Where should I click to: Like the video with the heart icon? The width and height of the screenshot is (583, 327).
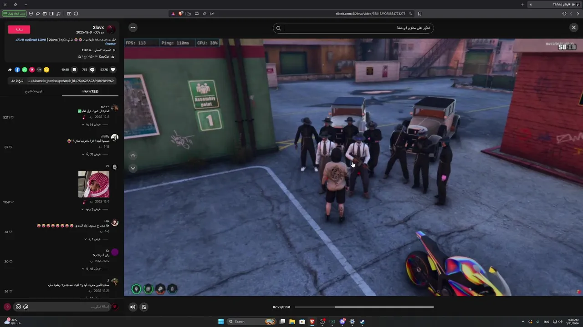tap(113, 70)
